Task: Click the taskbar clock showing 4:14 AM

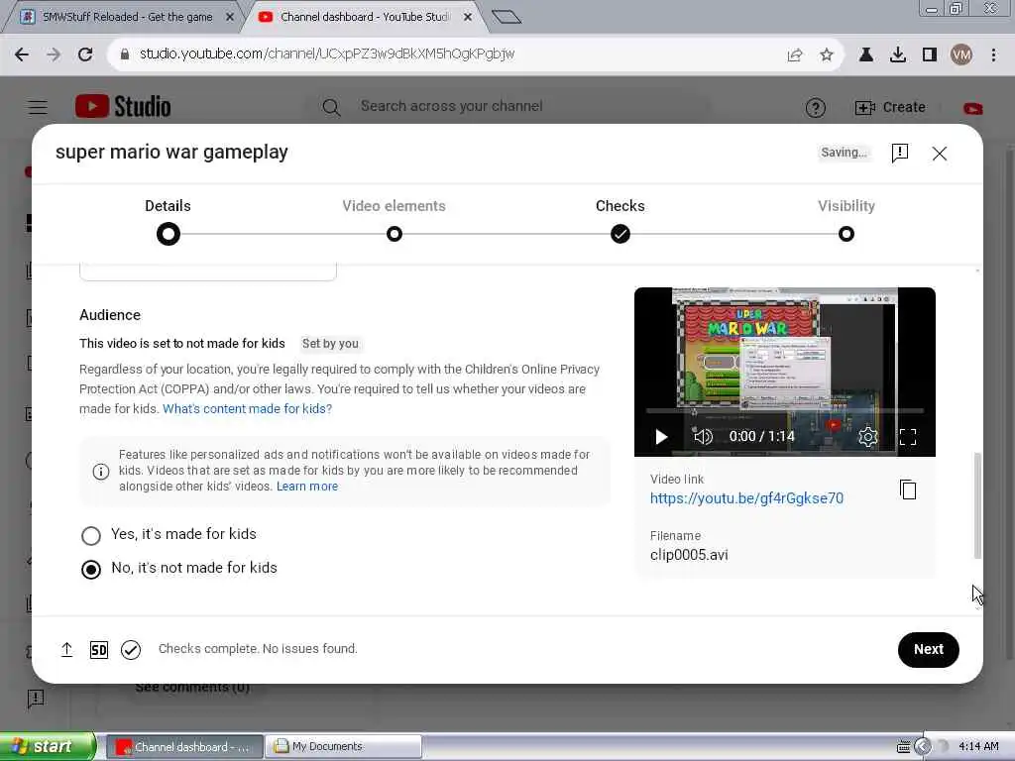Action: [978, 747]
